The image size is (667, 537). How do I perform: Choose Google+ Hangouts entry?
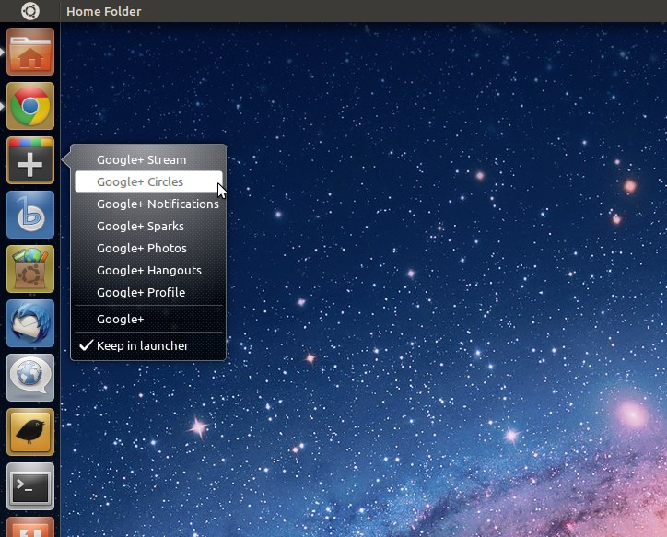pos(148,271)
